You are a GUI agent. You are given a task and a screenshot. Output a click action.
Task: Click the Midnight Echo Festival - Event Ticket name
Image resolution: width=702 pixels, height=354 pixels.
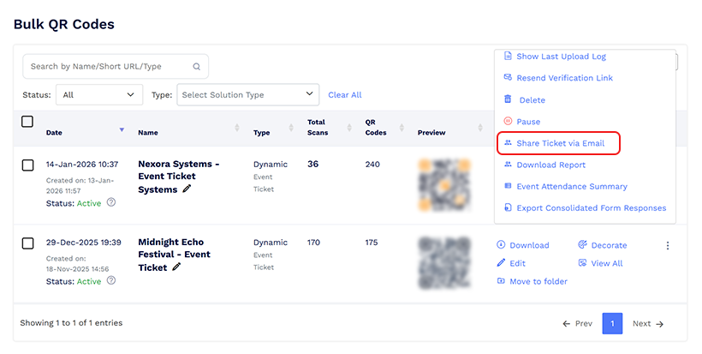[174, 255]
